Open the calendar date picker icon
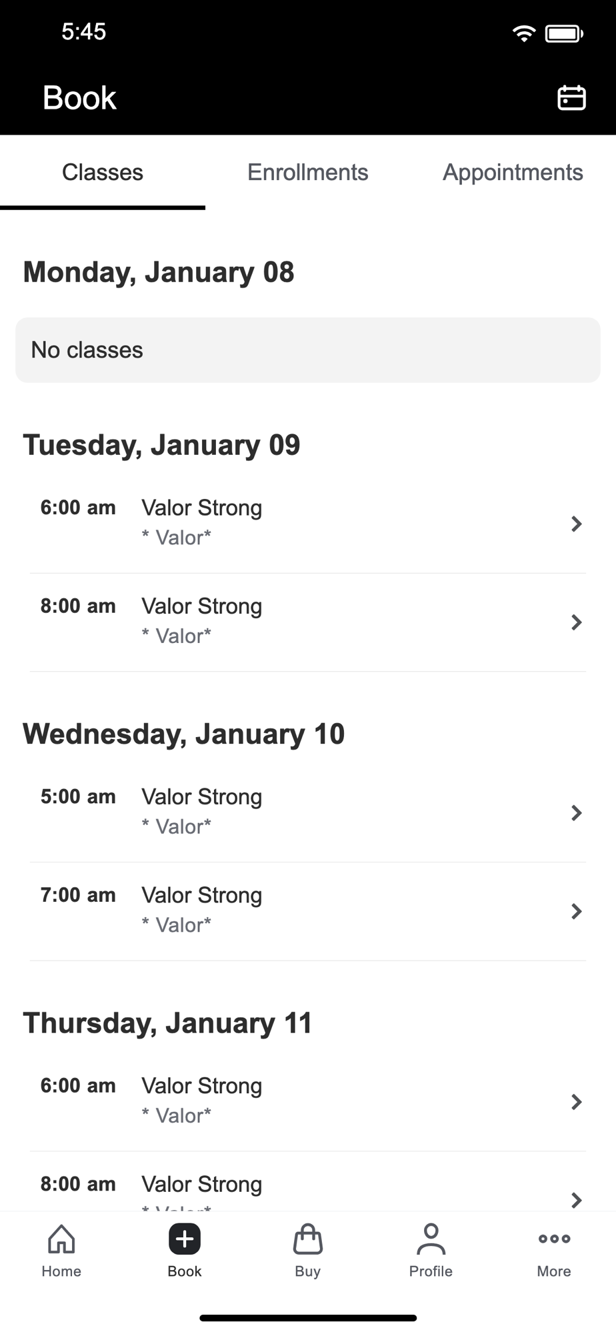Viewport: 616px width, 1334px height. point(571,98)
